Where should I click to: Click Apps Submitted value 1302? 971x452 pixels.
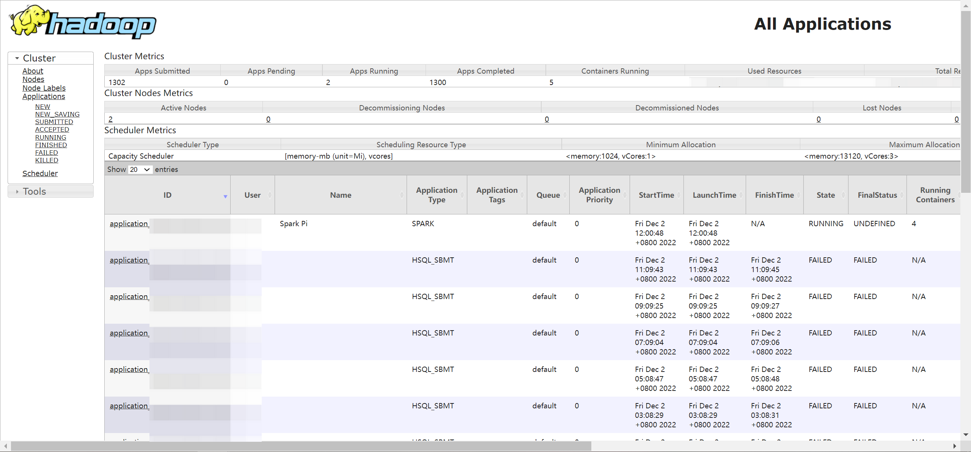click(x=117, y=82)
